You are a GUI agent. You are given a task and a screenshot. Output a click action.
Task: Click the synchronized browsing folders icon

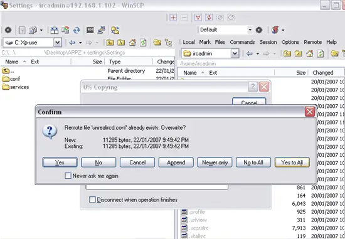(115, 30)
